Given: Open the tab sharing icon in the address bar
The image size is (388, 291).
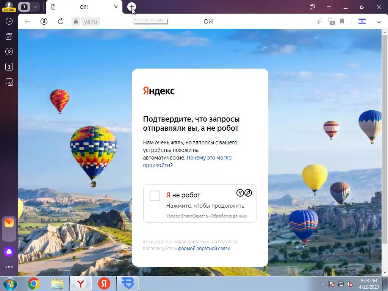Looking at the screenshot, I should pos(319,22).
